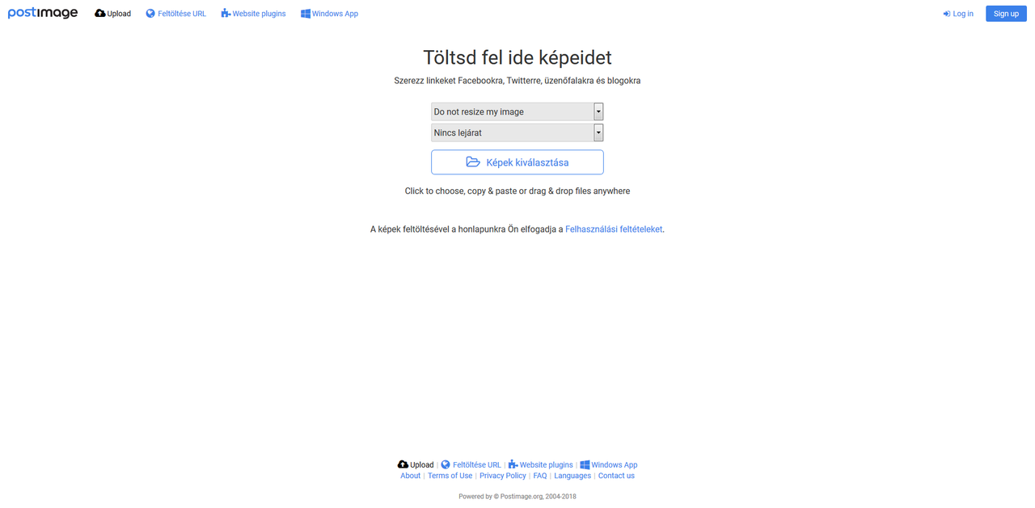Click the open folder icon on upload button
The image size is (1035, 508).
tap(473, 162)
